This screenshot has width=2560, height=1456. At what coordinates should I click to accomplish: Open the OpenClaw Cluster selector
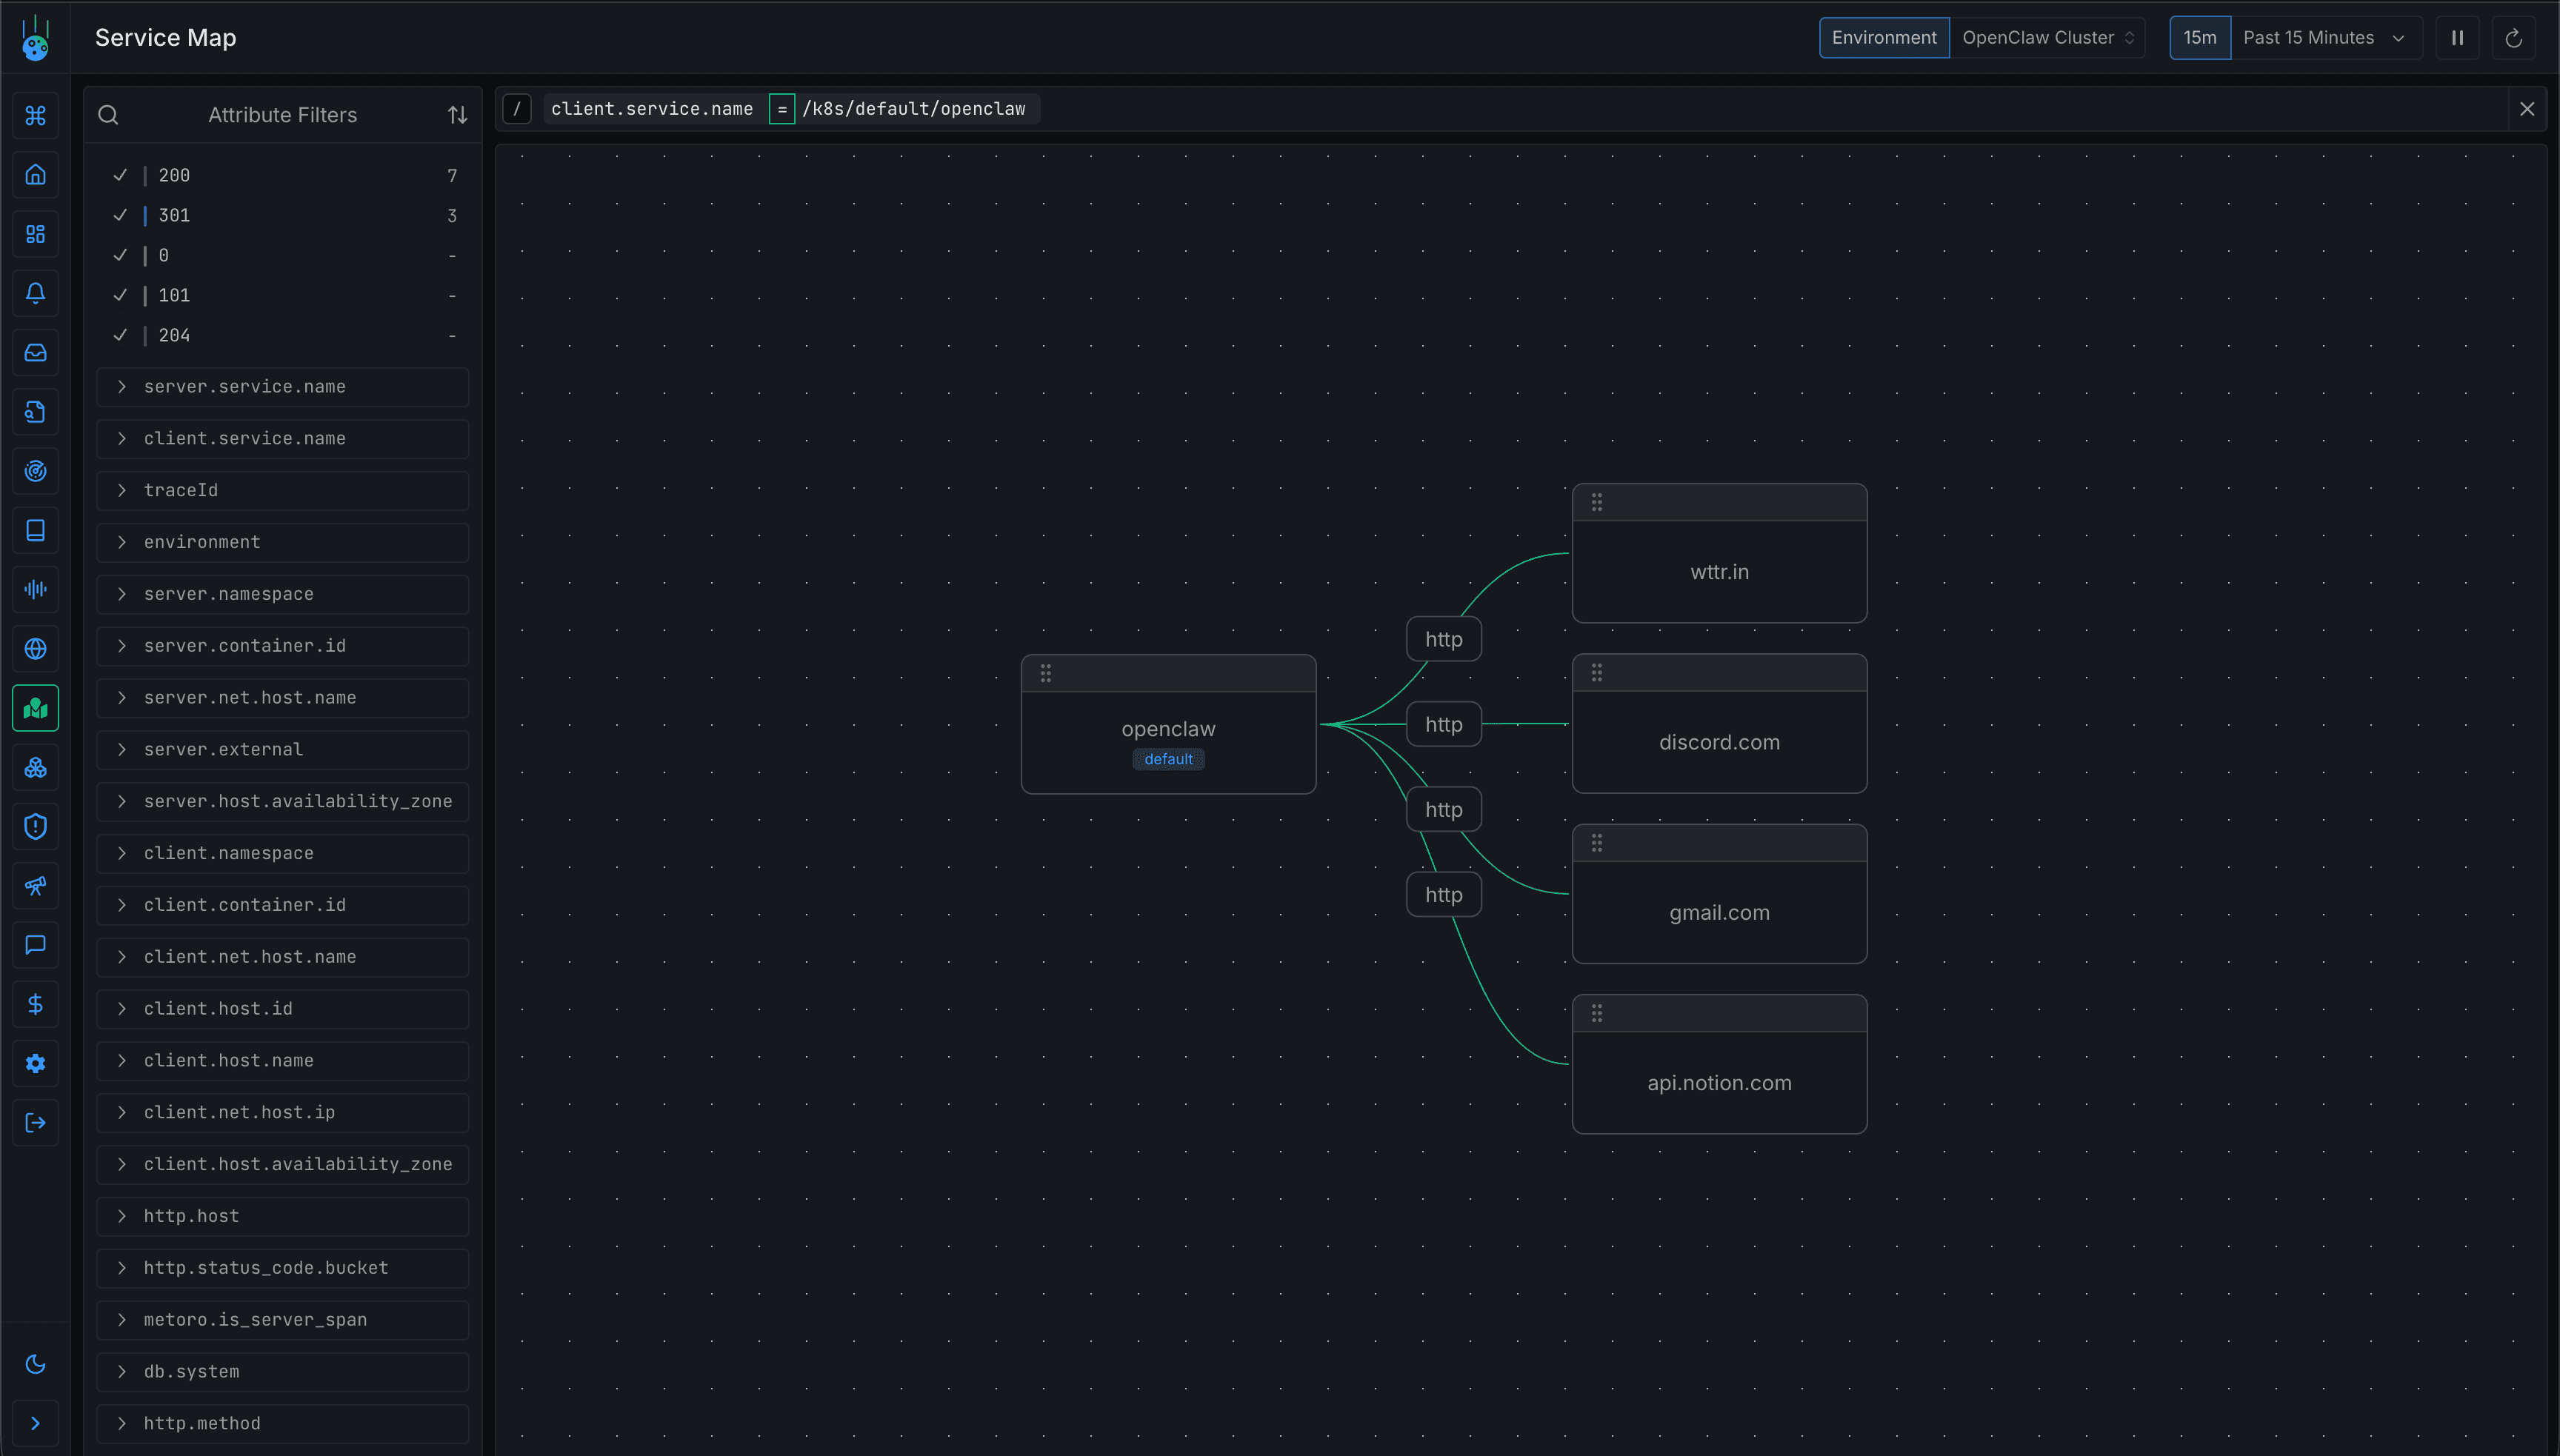pos(2046,37)
